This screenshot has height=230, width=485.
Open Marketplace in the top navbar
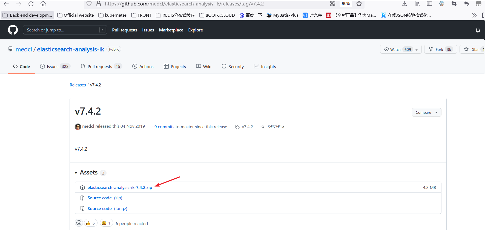(x=171, y=30)
